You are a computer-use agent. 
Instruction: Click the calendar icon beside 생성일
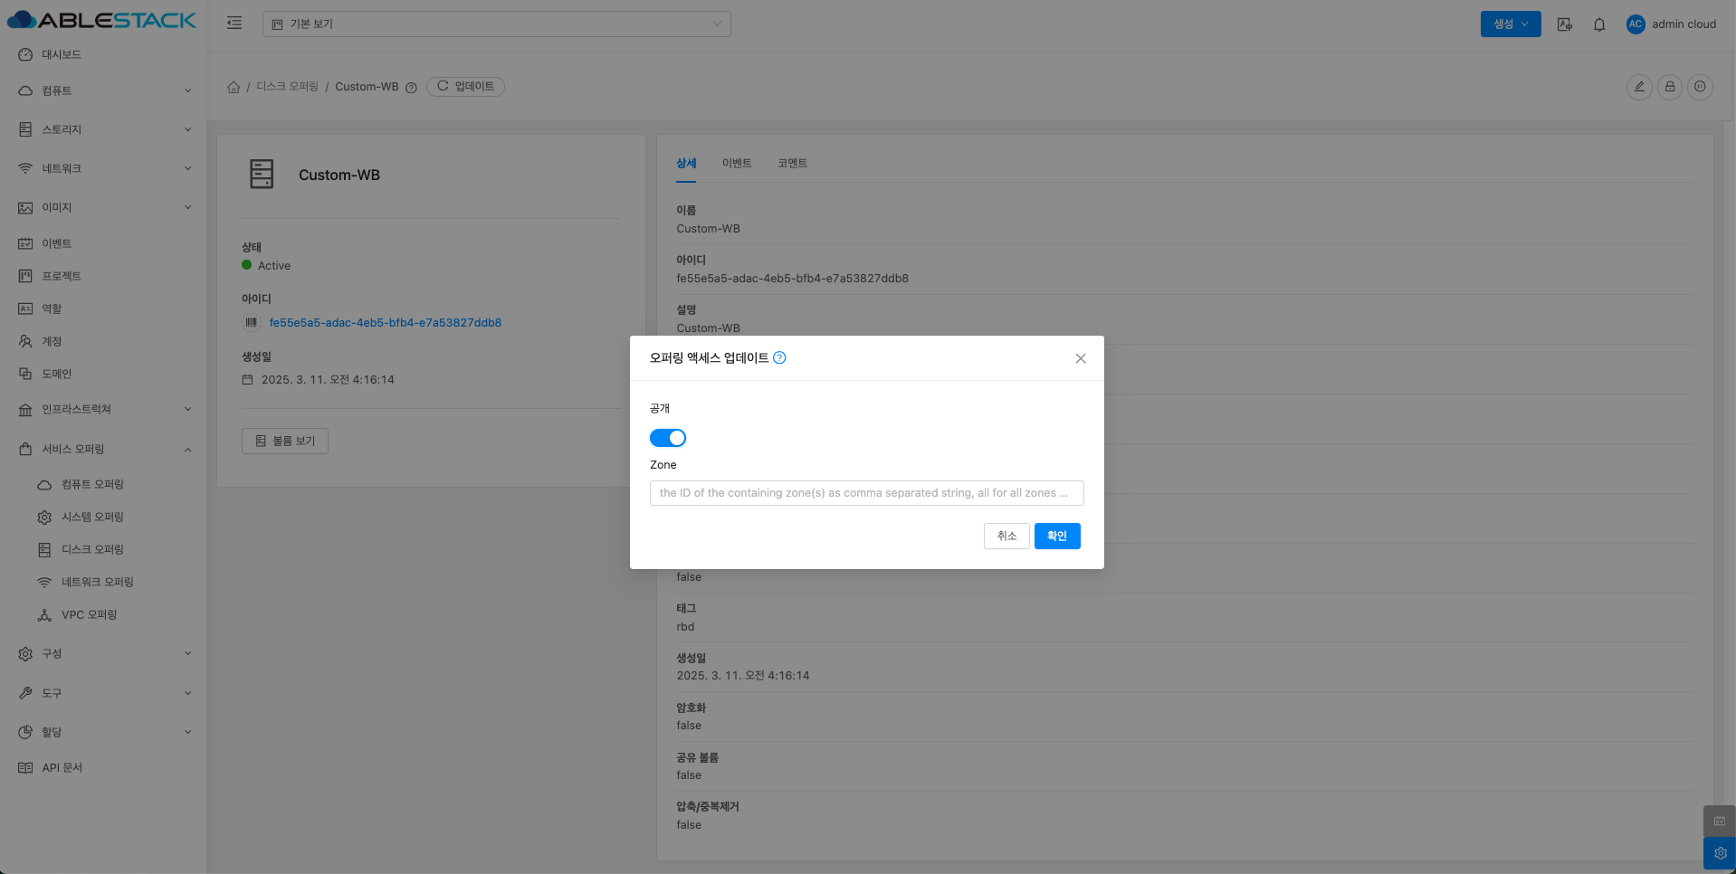(247, 380)
